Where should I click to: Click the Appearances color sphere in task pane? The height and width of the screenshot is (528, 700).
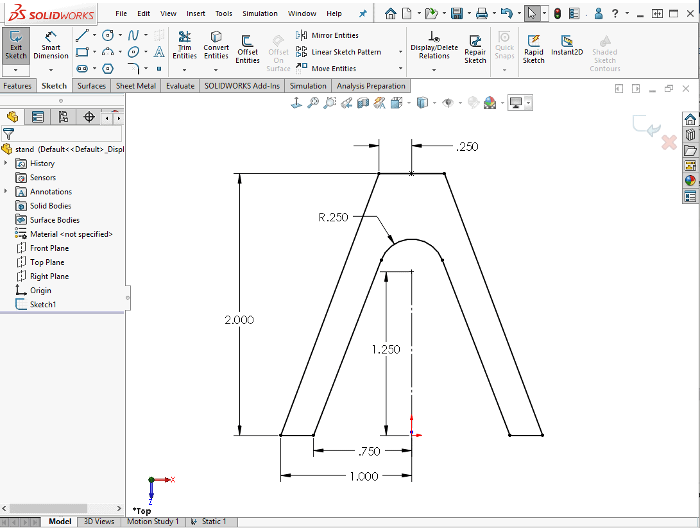tap(690, 181)
